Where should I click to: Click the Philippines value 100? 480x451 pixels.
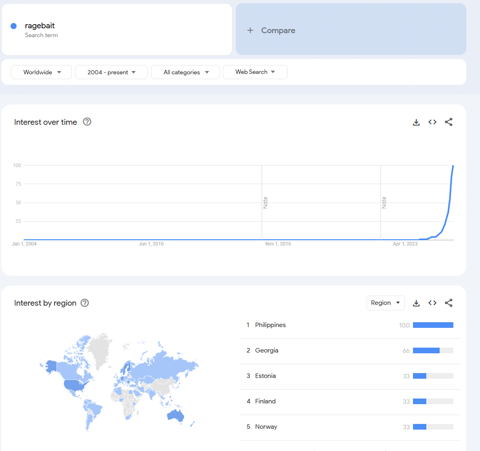point(404,325)
